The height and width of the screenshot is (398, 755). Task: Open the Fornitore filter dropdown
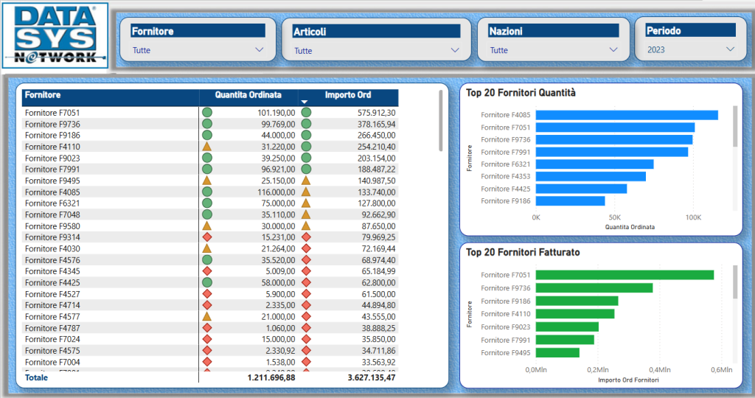point(259,50)
